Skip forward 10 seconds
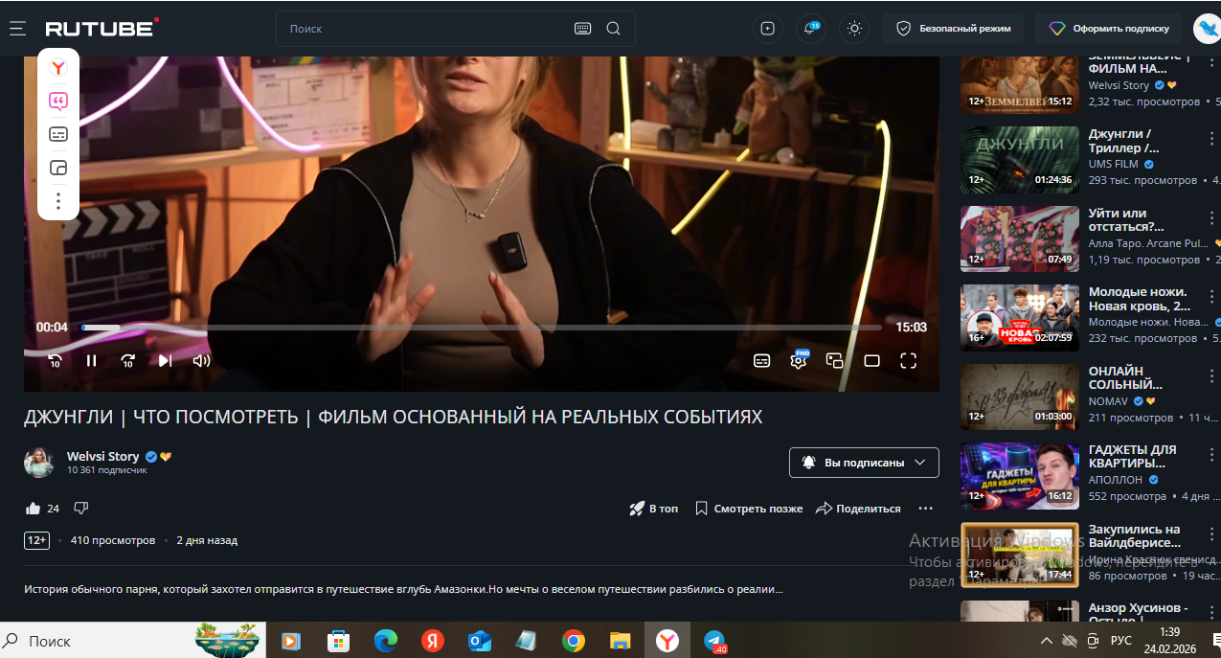 [x=128, y=361]
